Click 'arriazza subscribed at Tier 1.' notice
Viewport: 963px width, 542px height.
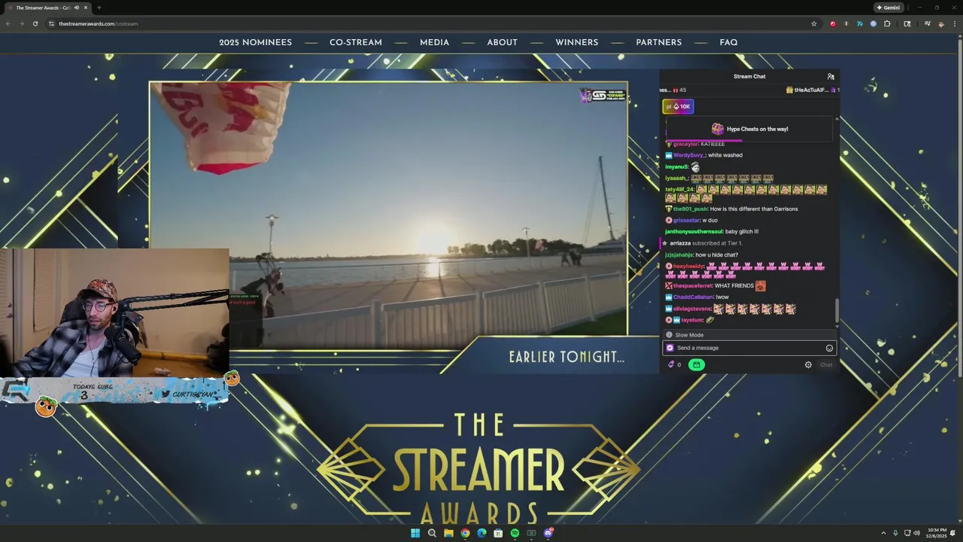click(x=706, y=243)
